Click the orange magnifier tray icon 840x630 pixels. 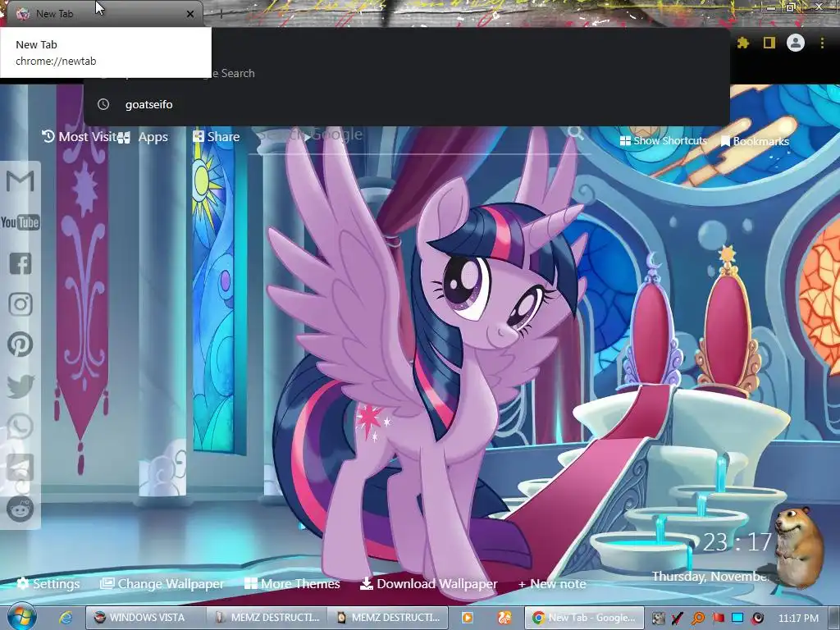[698, 619]
